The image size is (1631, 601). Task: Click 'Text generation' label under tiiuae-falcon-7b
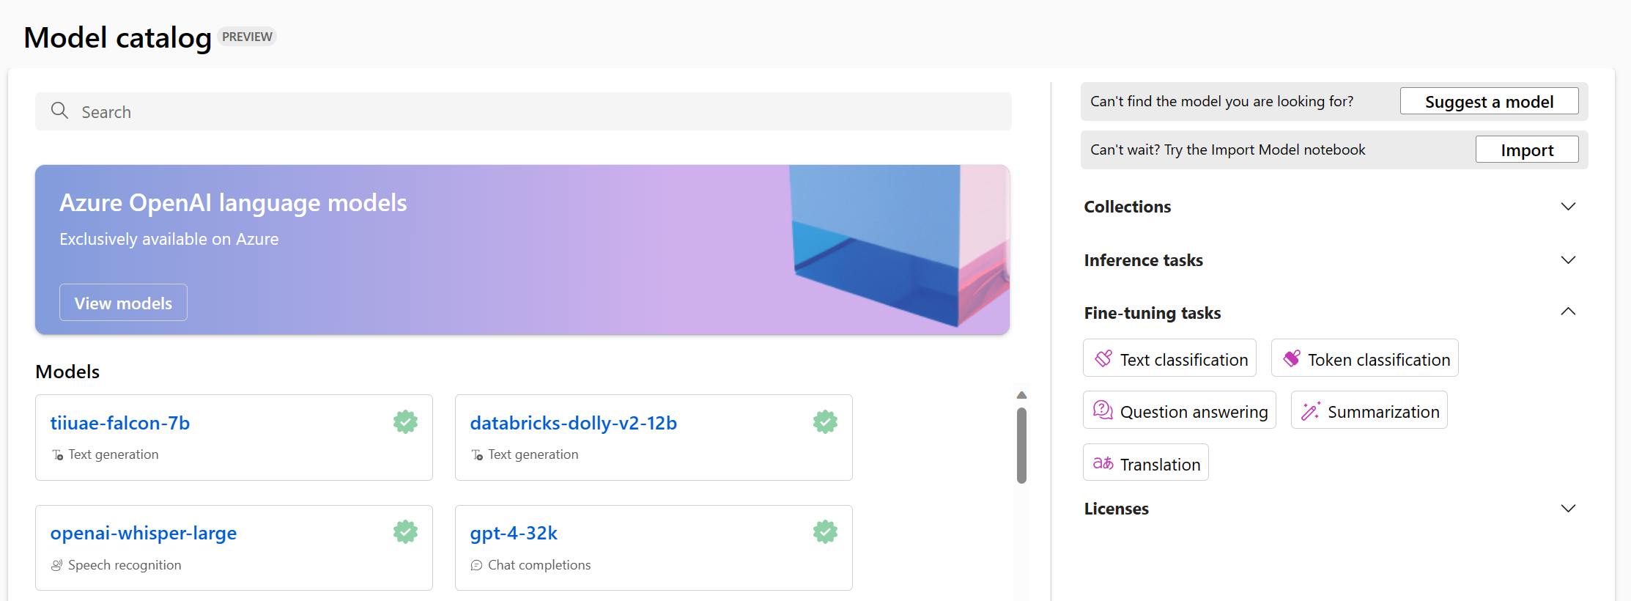(x=114, y=454)
